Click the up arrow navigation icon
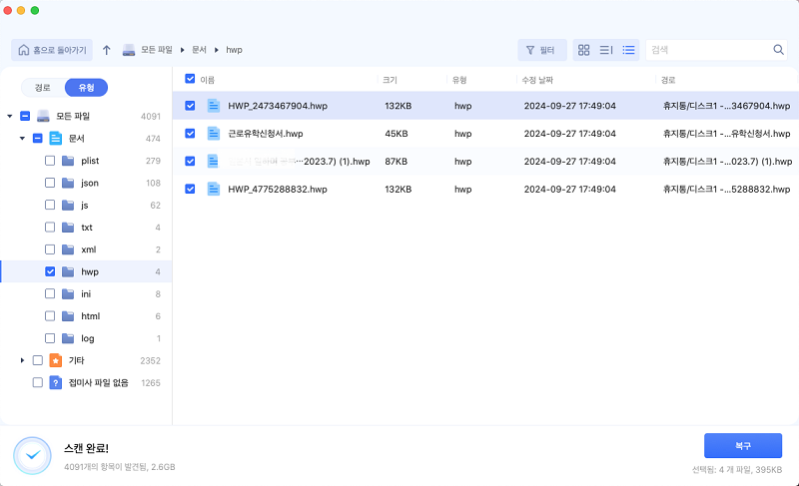 pos(107,50)
